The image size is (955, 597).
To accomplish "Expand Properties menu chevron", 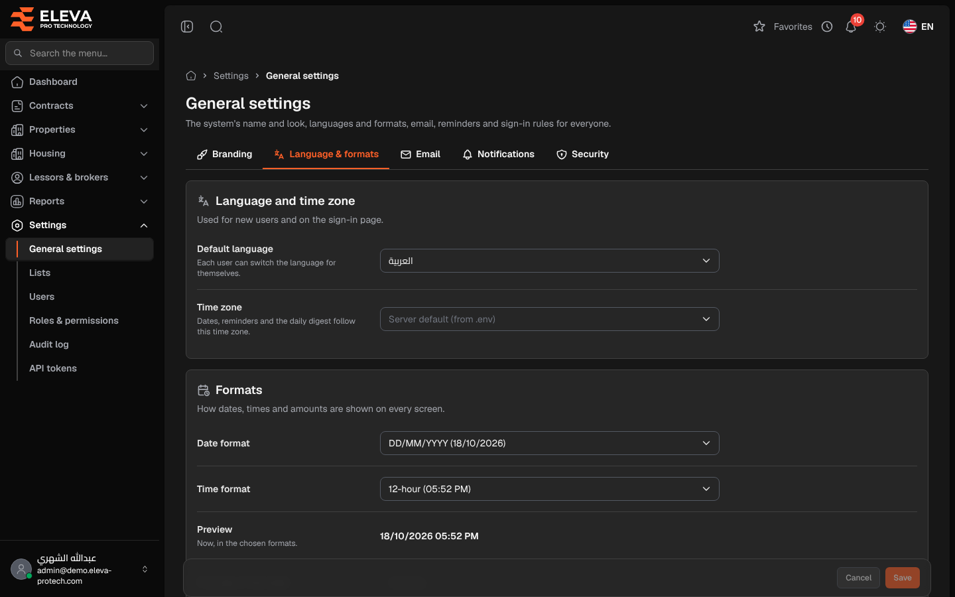I will [x=144, y=129].
